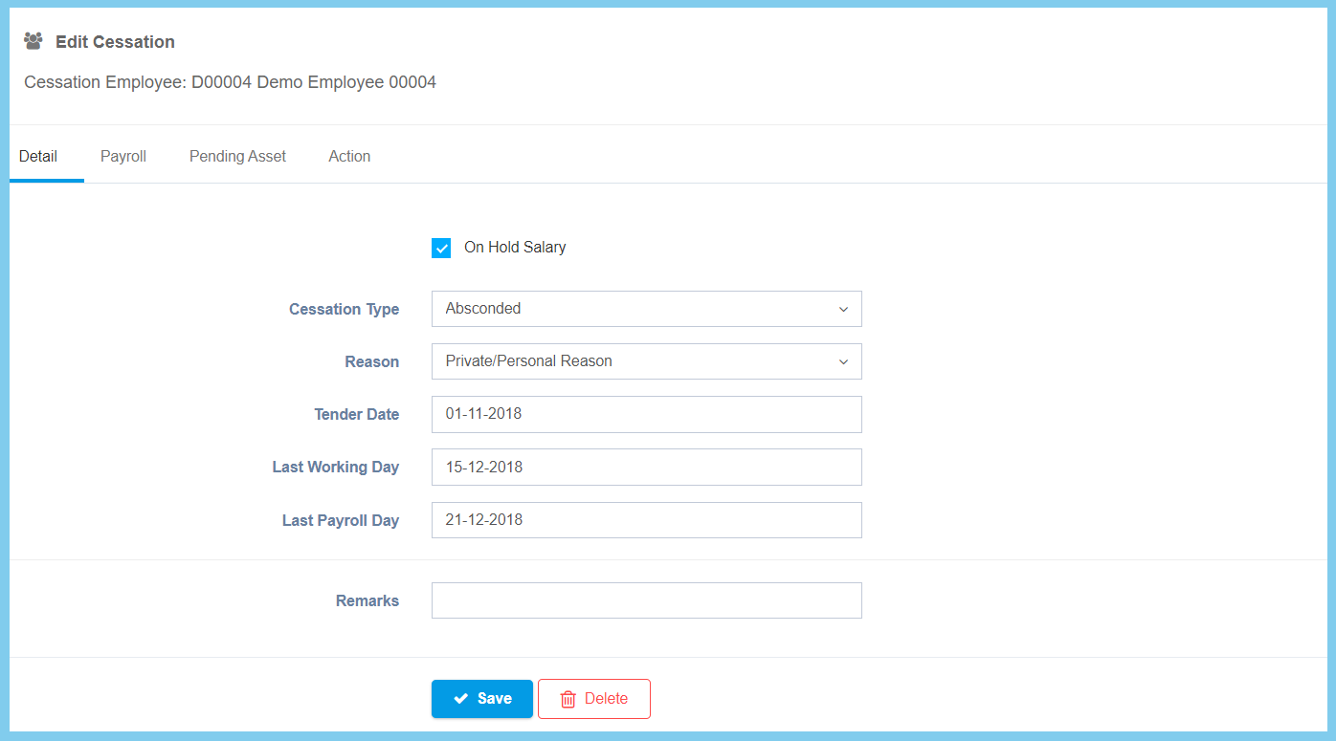The height and width of the screenshot is (741, 1336).
Task: Click the On Hold Salary label text
Action: coord(515,248)
